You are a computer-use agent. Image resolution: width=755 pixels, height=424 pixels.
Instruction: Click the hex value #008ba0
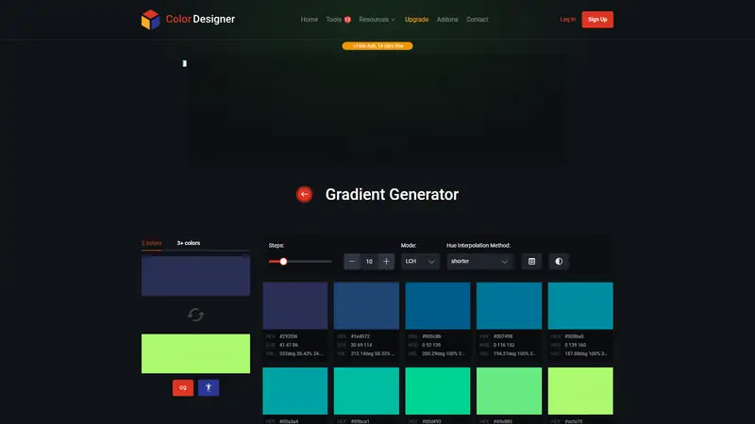pyautogui.click(x=574, y=336)
